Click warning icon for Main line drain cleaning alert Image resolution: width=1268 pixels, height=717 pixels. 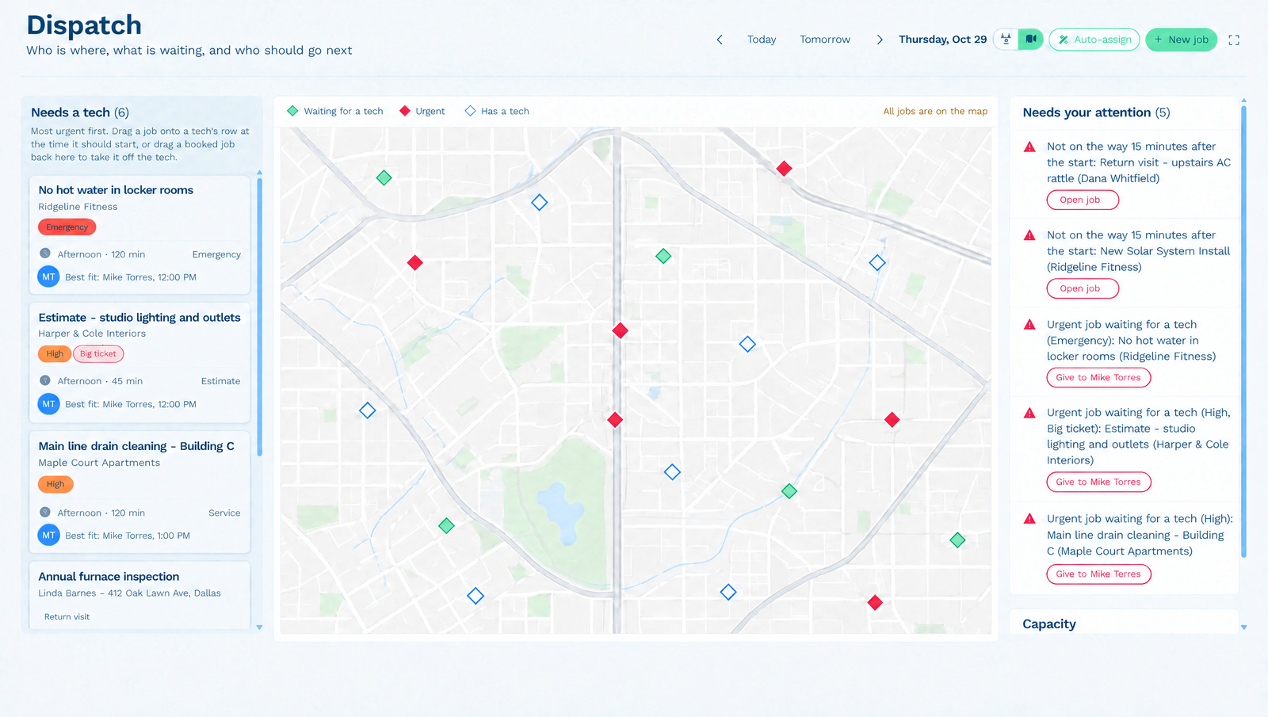(x=1029, y=519)
